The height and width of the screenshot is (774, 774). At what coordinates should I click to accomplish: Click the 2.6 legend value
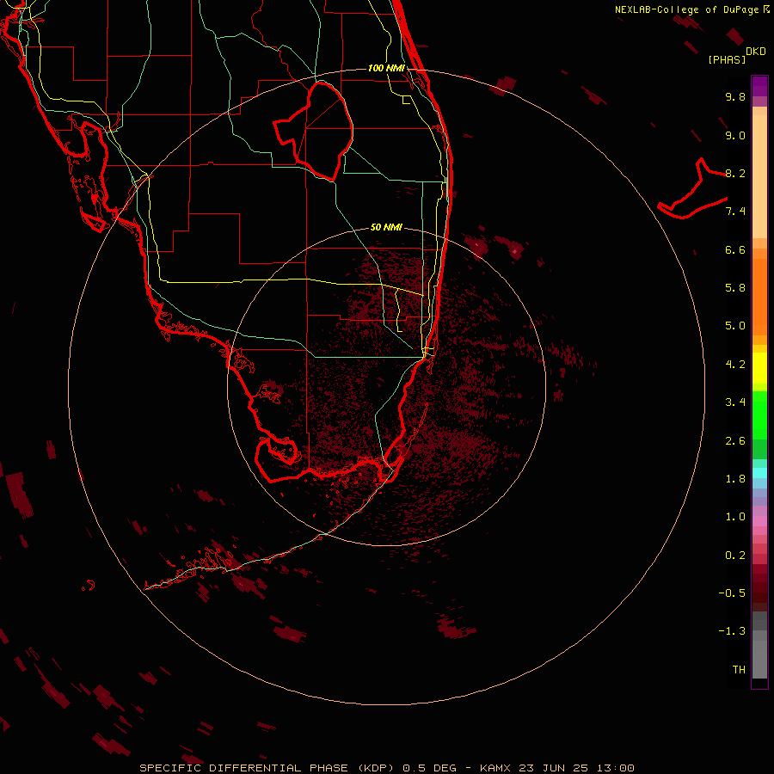735,441
